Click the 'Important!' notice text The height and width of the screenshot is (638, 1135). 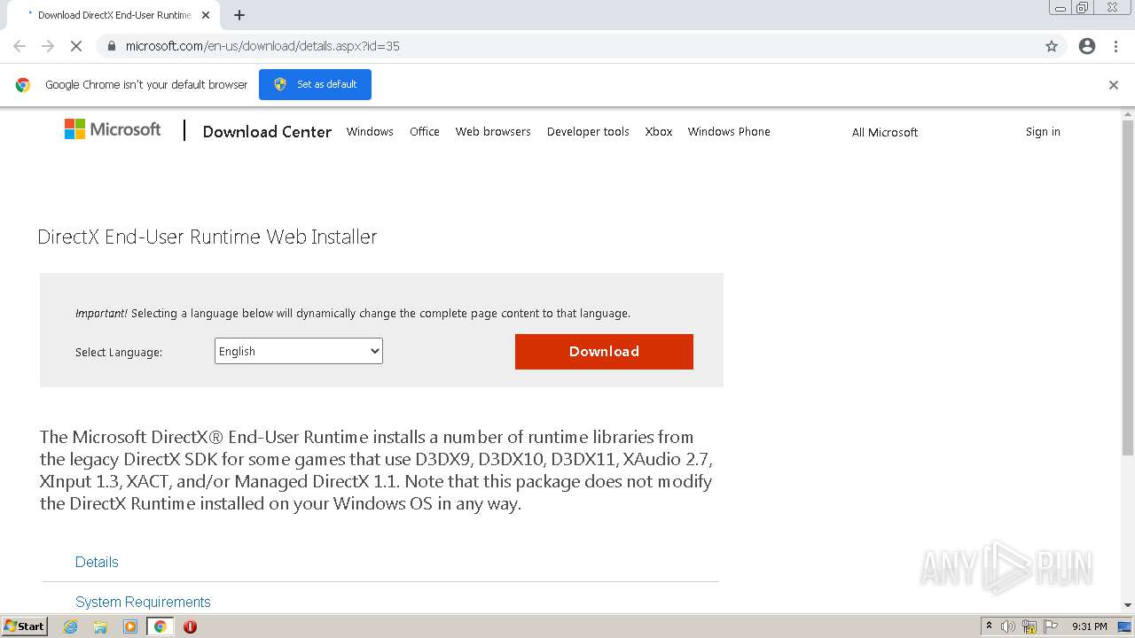point(101,313)
